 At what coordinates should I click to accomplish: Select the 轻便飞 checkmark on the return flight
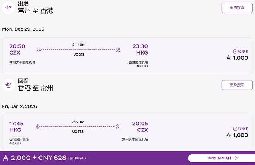pos(235,129)
